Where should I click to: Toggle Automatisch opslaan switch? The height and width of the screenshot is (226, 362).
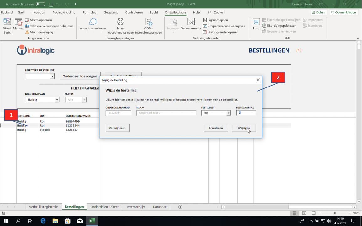click(x=40, y=4)
